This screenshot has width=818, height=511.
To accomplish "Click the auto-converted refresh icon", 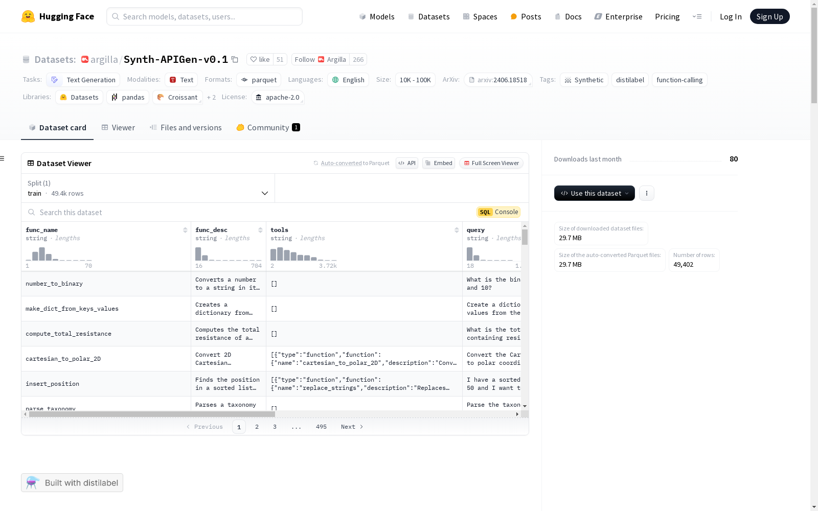I will [x=316, y=163].
